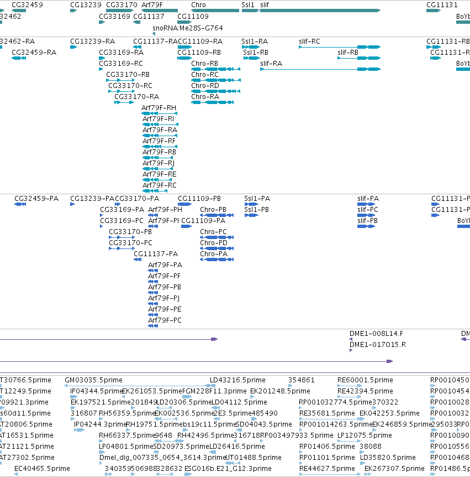Open transcript CG33170-RA
The width and height of the screenshot is (470, 477).
(136, 97)
